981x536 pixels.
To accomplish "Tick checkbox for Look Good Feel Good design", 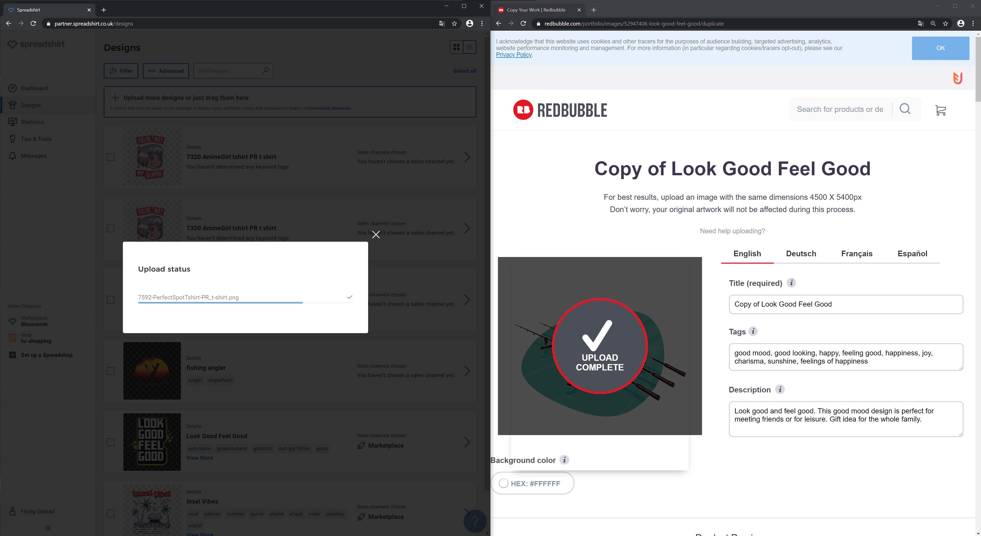I will pos(110,442).
